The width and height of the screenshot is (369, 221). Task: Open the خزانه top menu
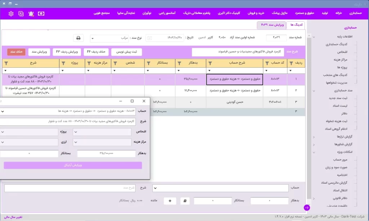click(x=338, y=13)
